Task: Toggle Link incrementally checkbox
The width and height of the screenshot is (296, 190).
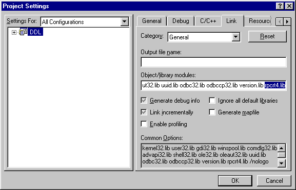Action: pyautogui.click(x=144, y=112)
